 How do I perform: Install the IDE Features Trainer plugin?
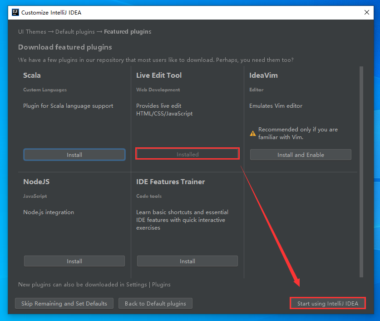tap(188, 261)
